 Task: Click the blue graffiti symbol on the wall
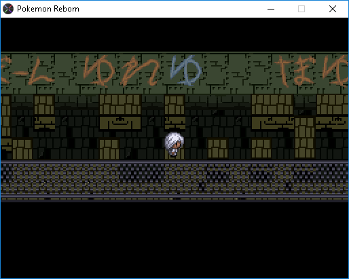click(x=185, y=71)
